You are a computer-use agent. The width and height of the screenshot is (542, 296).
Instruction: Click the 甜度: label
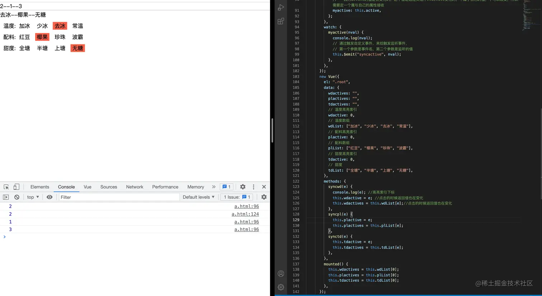click(9, 48)
